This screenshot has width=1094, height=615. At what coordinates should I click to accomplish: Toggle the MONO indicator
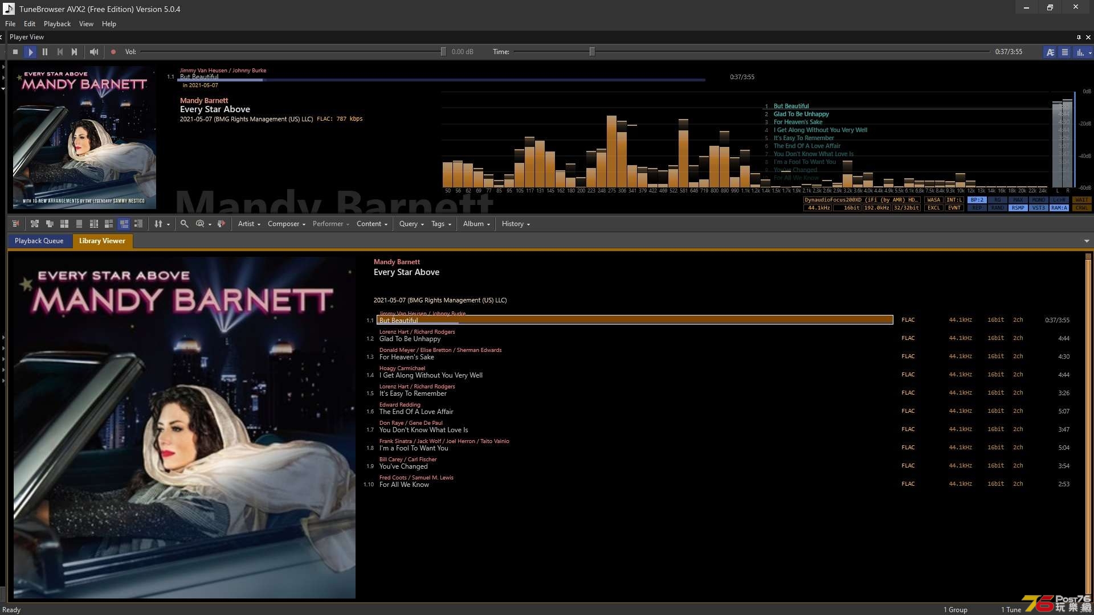click(1038, 200)
